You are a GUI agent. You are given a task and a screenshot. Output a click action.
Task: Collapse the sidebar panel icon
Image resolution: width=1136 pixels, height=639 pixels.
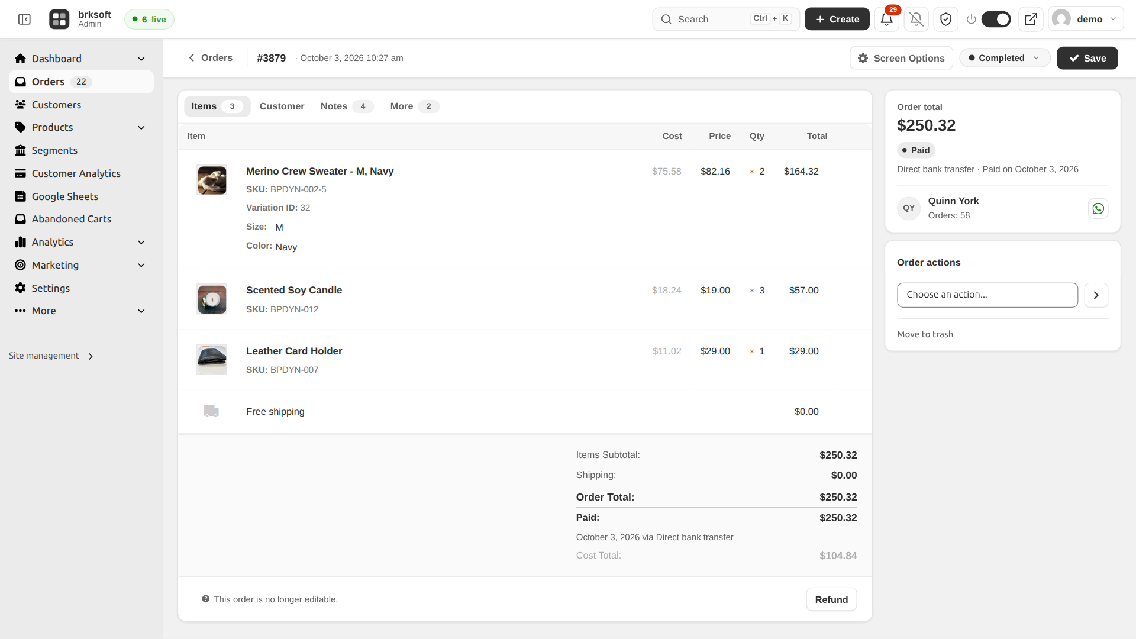24,20
